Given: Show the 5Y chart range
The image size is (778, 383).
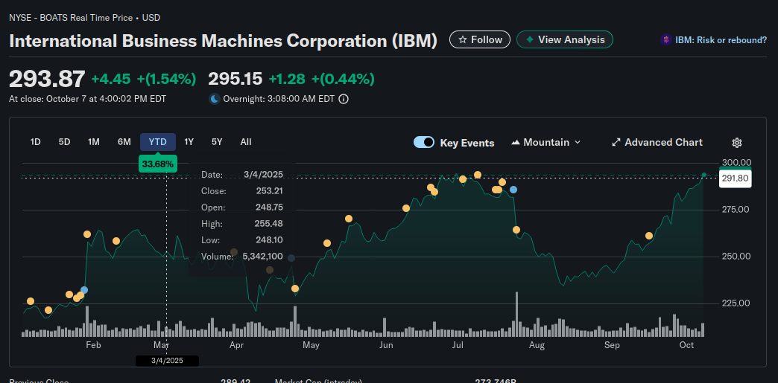Looking at the screenshot, I should [x=217, y=142].
